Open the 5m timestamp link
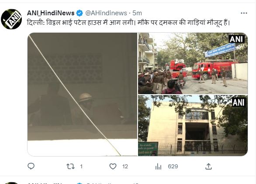This screenshot has height=184, width=256. (x=137, y=13)
